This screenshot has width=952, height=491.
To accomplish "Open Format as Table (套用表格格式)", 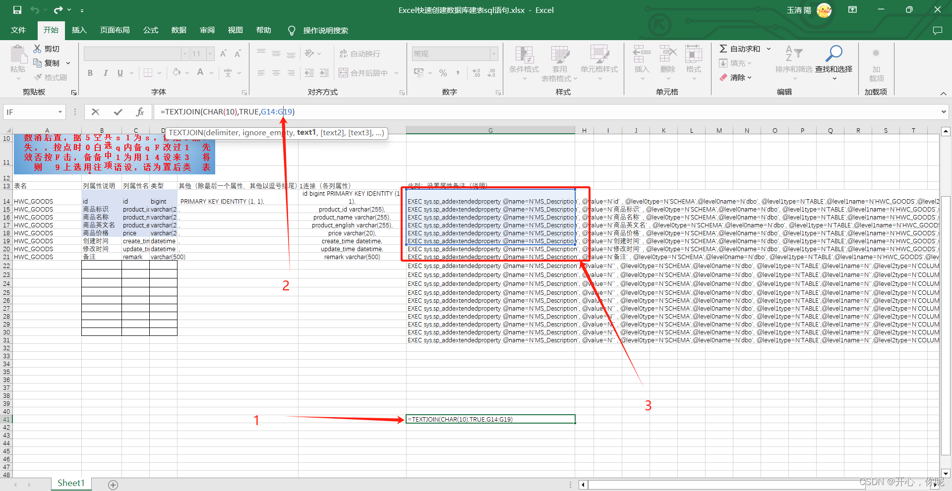I will pos(559,63).
